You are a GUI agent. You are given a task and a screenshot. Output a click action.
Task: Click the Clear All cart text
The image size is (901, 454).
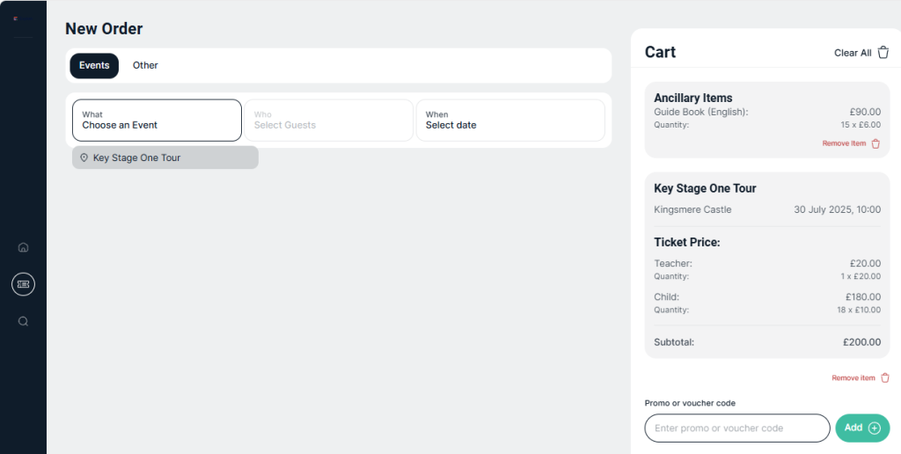point(853,53)
